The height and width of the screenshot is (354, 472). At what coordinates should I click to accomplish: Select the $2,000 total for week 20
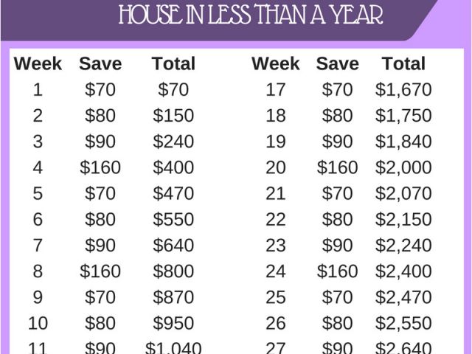(x=403, y=167)
